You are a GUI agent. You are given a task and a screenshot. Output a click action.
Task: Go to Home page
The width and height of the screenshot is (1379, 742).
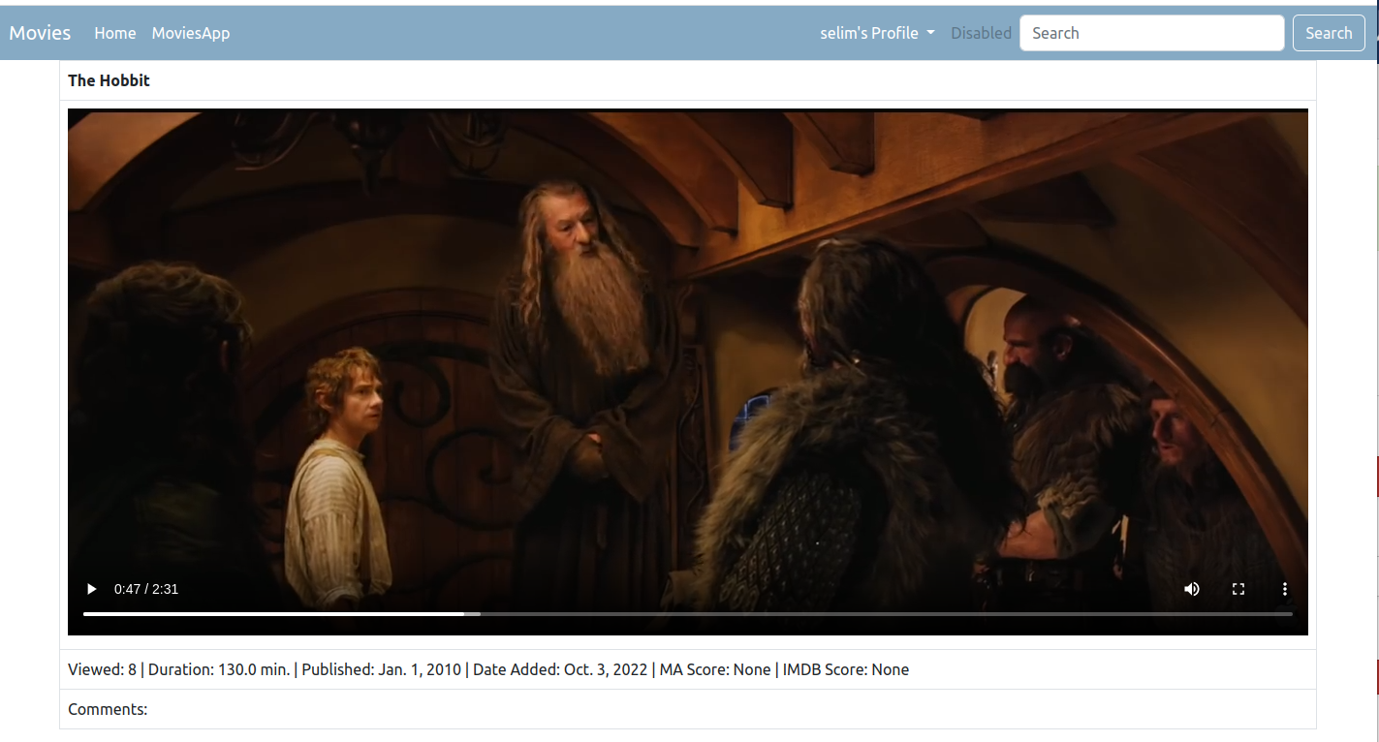(x=115, y=33)
